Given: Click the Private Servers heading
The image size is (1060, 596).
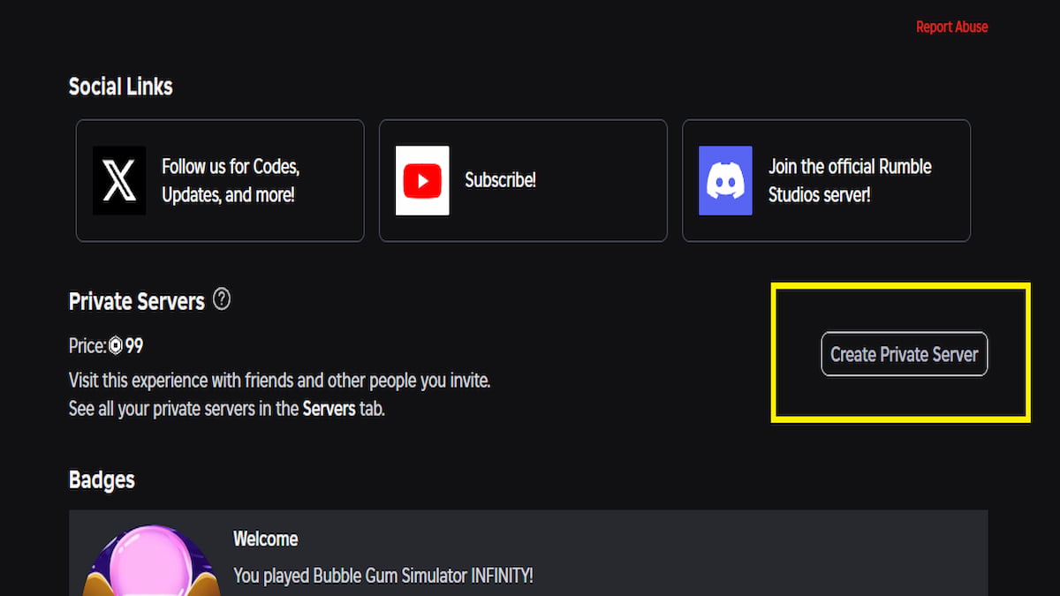Looking at the screenshot, I should 137,301.
